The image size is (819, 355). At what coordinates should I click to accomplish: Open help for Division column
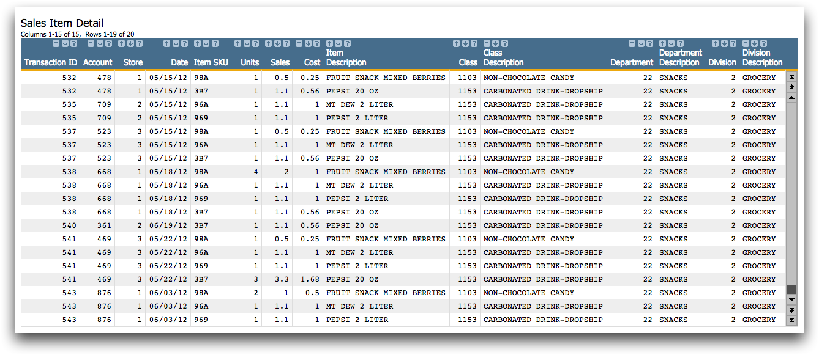pos(733,43)
